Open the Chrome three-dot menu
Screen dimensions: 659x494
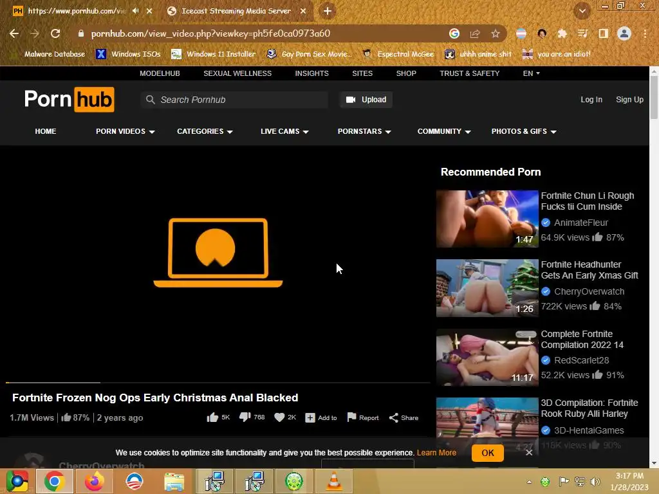[645, 33]
